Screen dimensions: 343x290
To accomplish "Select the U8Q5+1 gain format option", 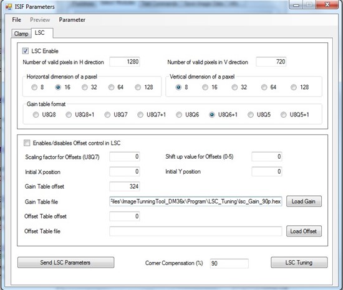I will [x=283, y=115].
